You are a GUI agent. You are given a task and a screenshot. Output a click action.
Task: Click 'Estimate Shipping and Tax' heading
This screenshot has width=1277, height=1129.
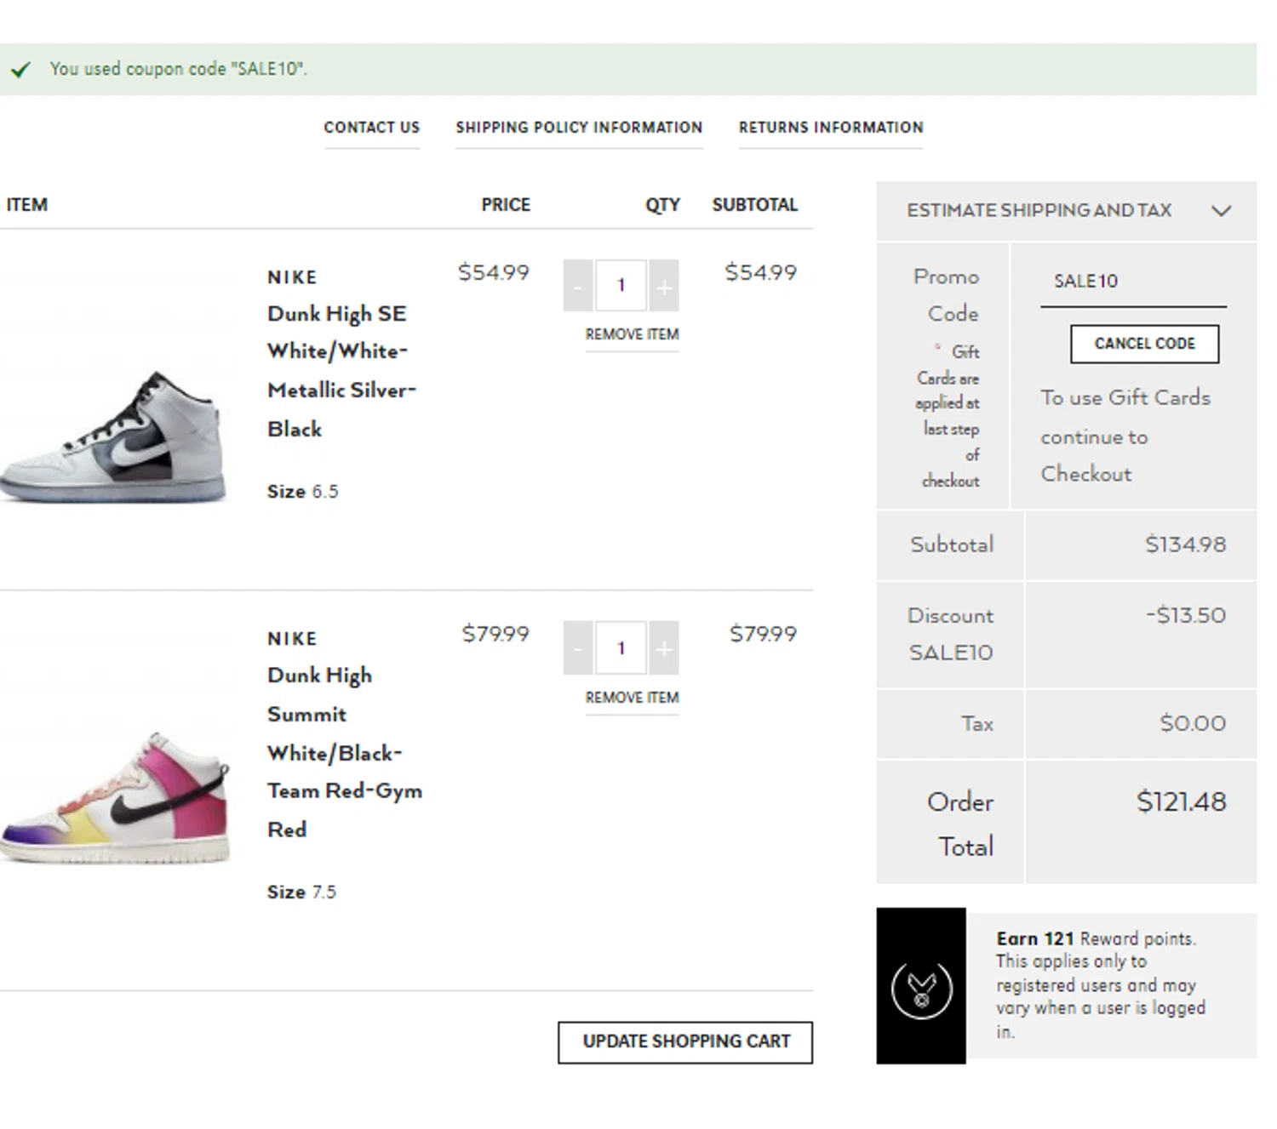(x=1039, y=210)
